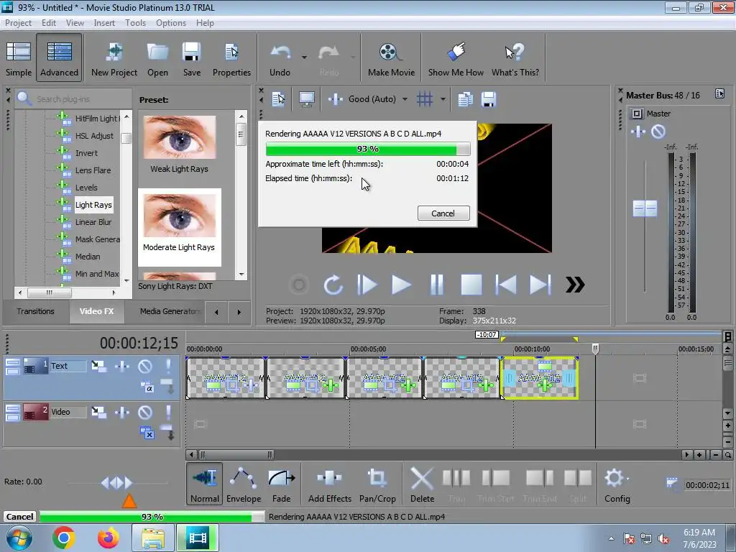Cancel render from status bar
Viewport: 736px width, 552px height.
19,516
